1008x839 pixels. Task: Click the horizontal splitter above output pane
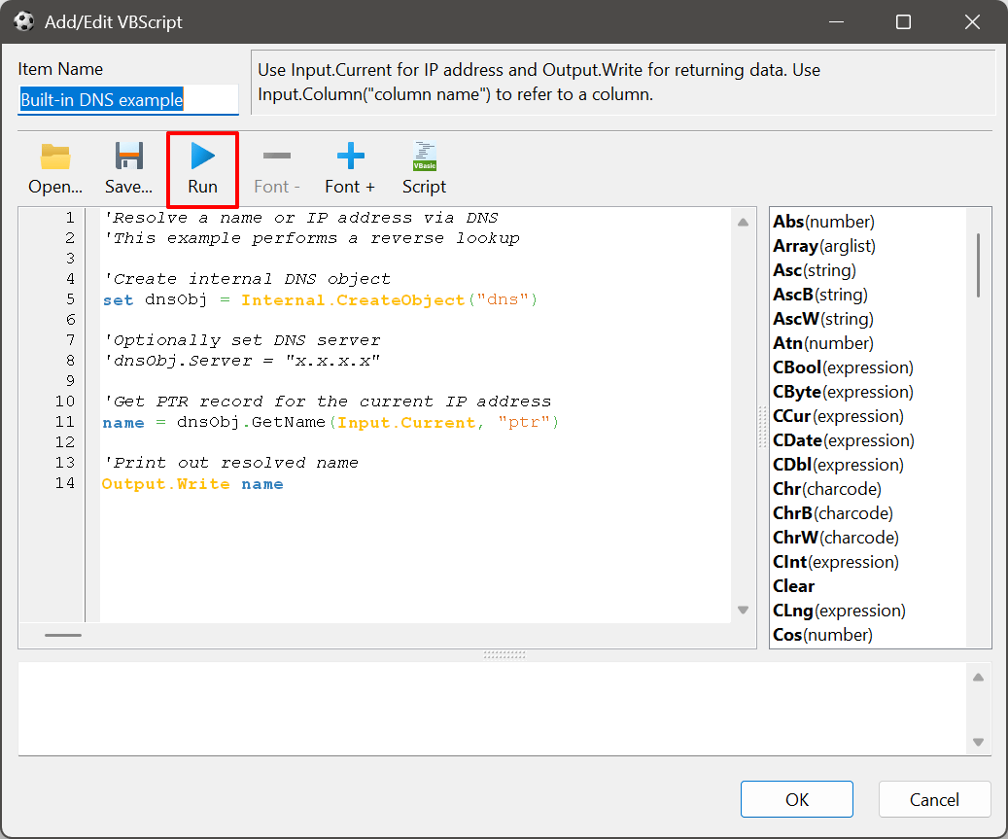click(x=504, y=655)
